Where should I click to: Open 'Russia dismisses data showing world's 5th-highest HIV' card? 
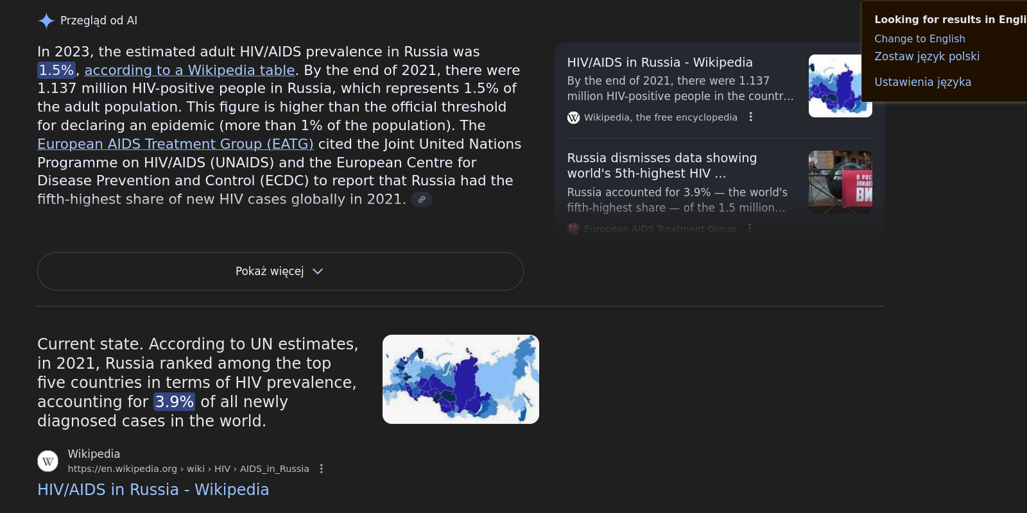click(x=662, y=165)
